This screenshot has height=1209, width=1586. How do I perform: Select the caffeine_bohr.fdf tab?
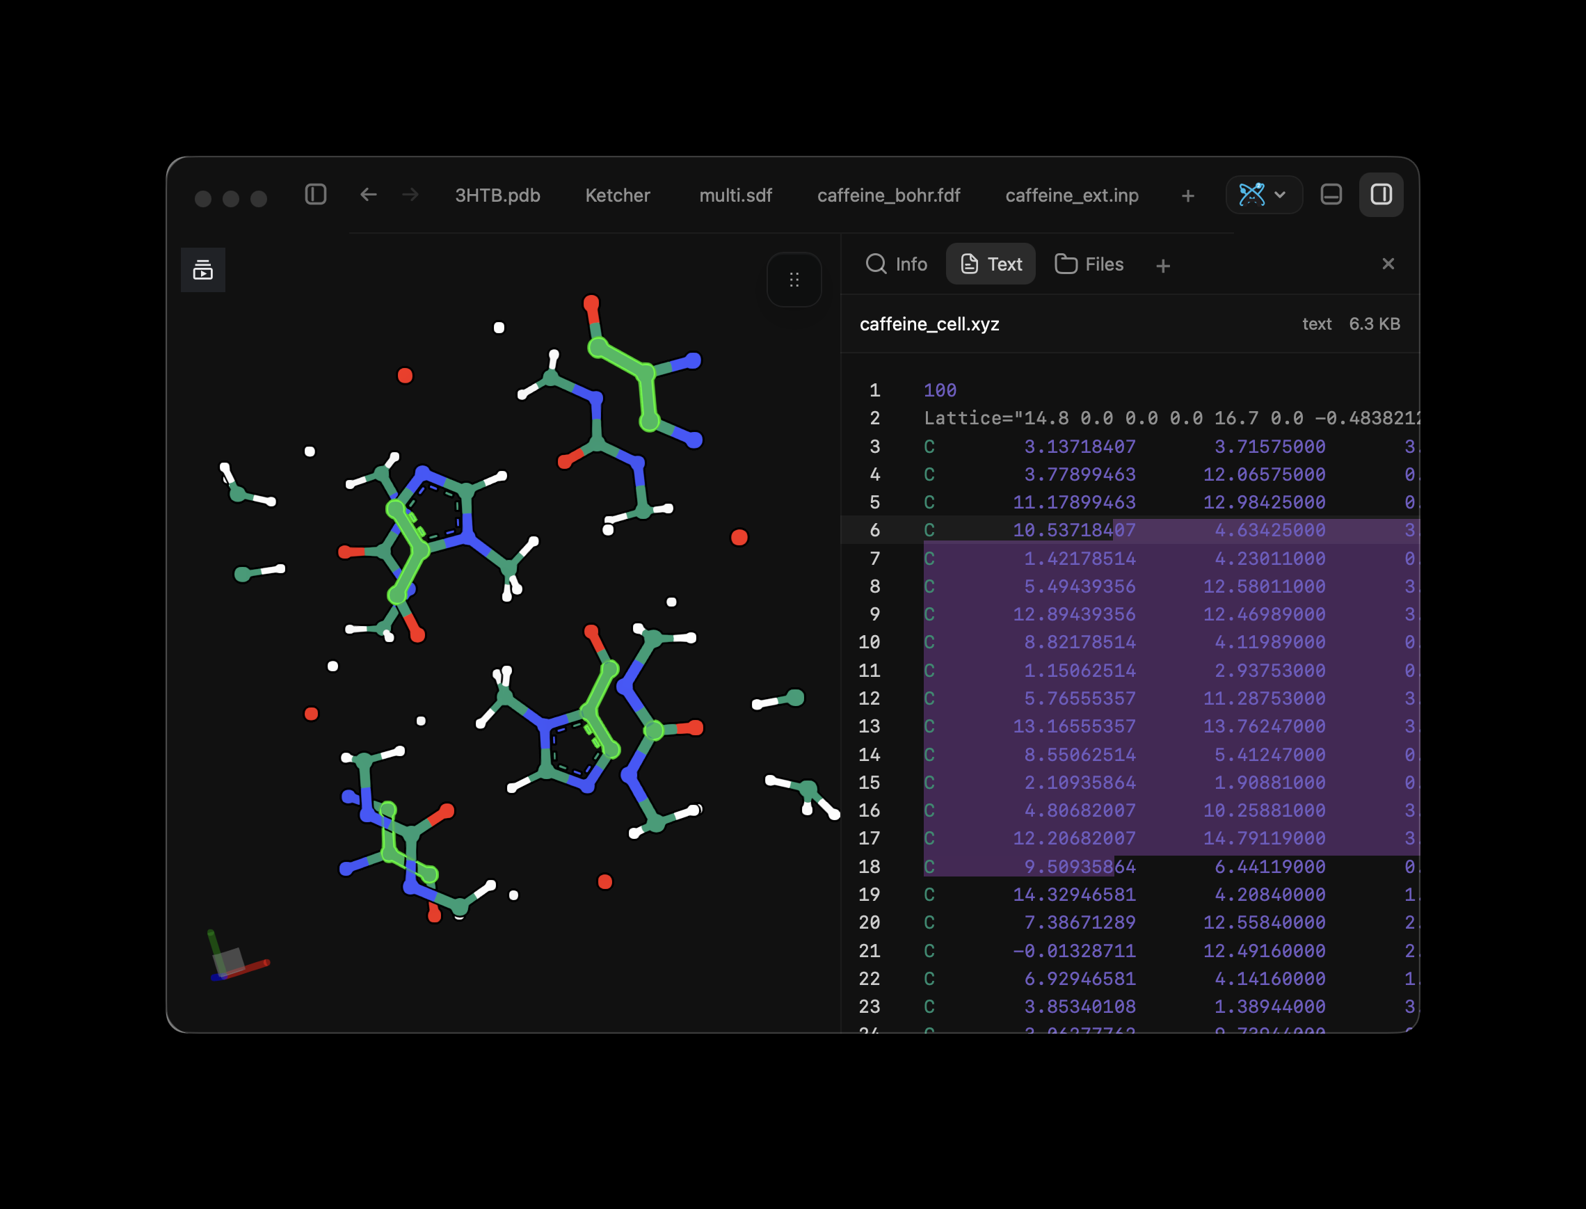pos(889,195)
